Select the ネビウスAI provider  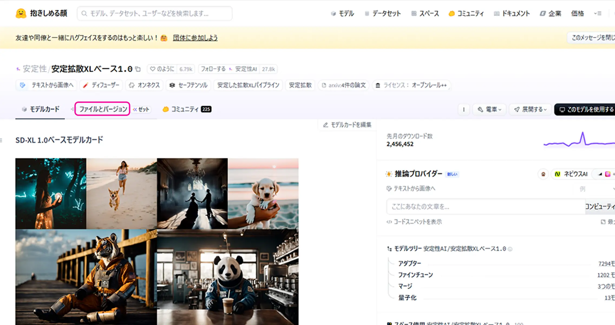(x=571, y=174)
